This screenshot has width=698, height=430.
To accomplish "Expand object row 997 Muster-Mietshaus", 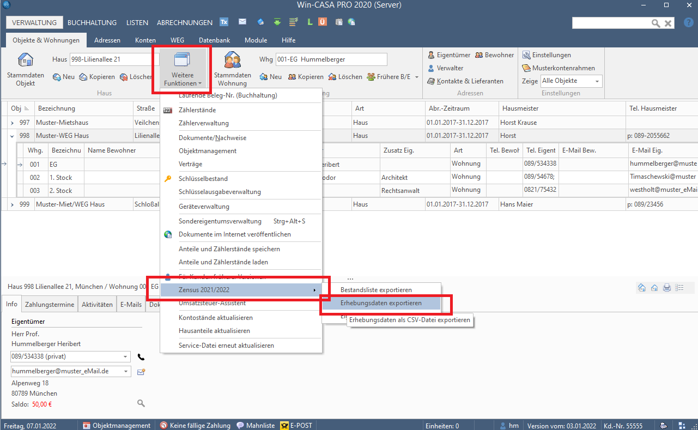I will click(x=13, y=123).
